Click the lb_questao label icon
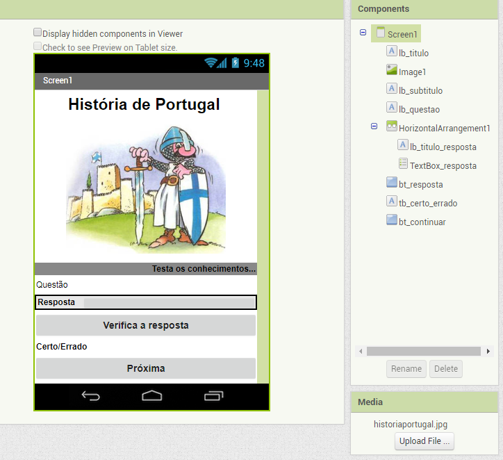This screenshot has height=460, width=503. pos(391,108)
